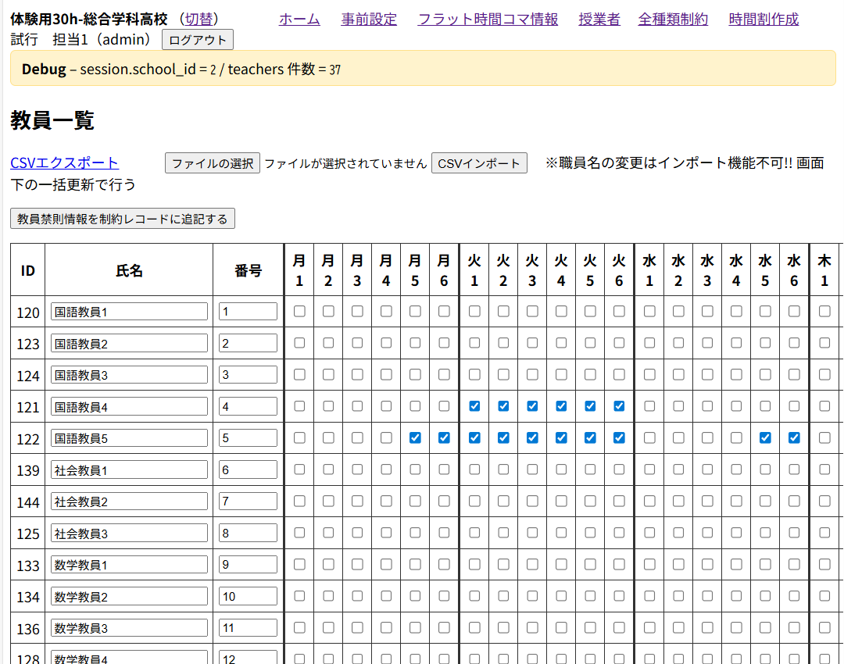Enable 火3 checkbox for 社会教員1
Screen dimensions: 844x664
pos(532,469)
